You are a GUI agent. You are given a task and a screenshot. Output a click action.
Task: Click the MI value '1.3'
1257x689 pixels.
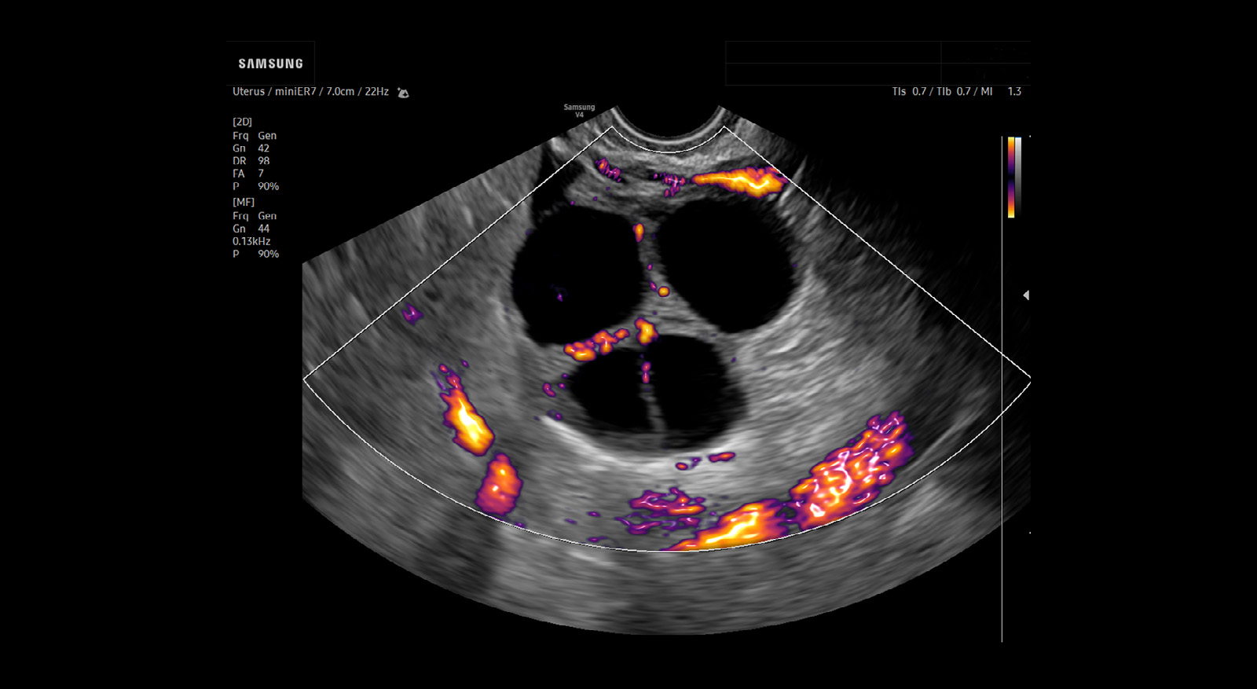[1014, 92]
